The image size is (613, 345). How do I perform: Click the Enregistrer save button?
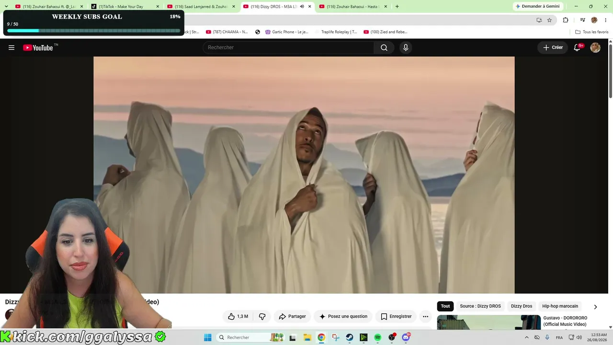pyautogui.click(x=396, y=316)
